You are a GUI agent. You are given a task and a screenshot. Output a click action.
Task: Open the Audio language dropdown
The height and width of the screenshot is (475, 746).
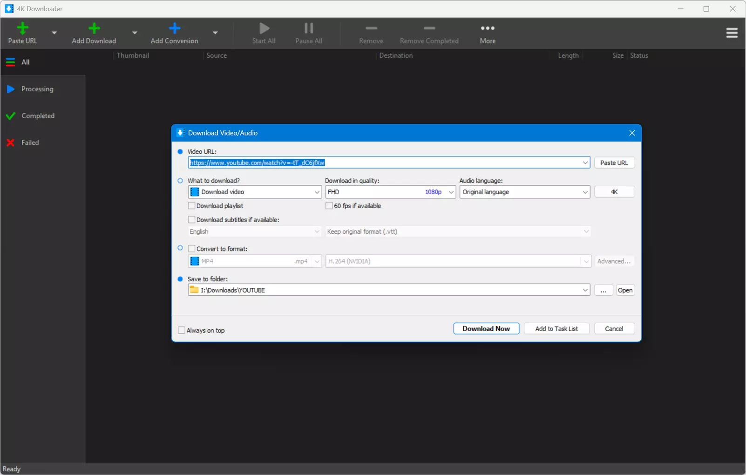(x=525, y=192)
